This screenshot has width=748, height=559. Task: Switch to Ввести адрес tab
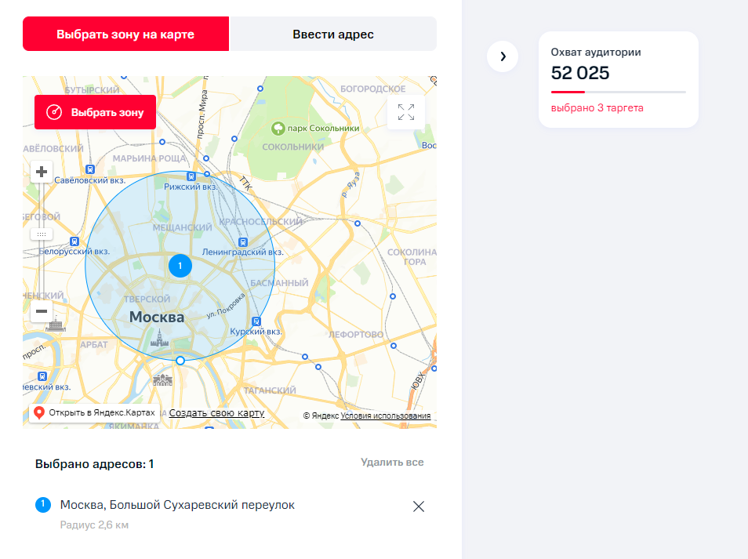click(x=332, y=34)
